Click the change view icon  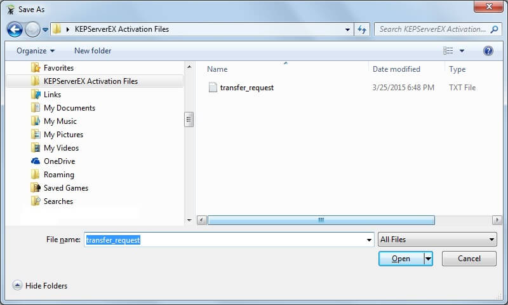click(x=448, y=51)
